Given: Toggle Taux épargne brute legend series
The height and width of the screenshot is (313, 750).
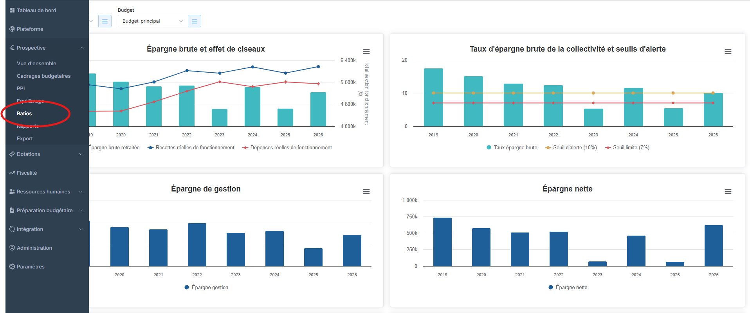Looking at the screenshot, I should (512, 148).
